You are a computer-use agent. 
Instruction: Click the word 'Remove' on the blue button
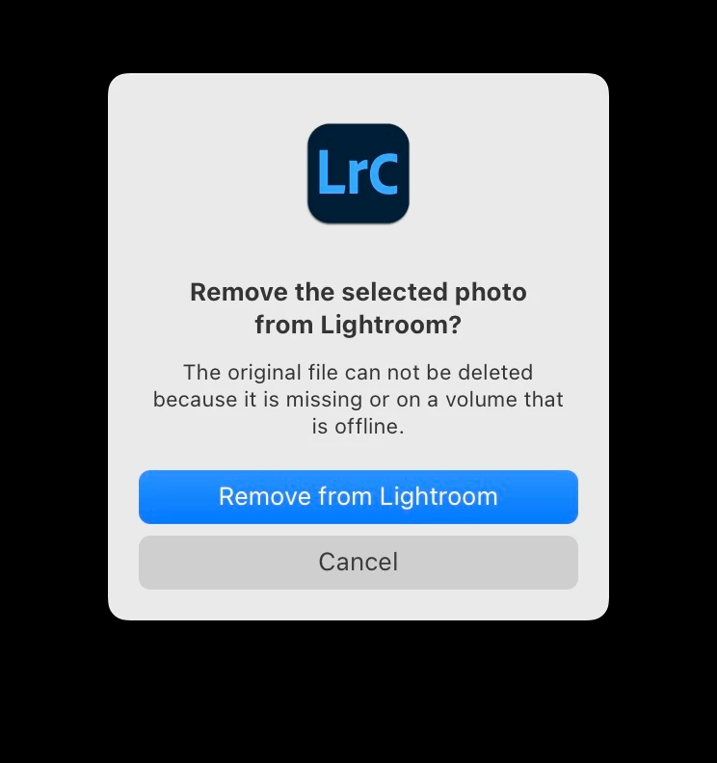265,497
